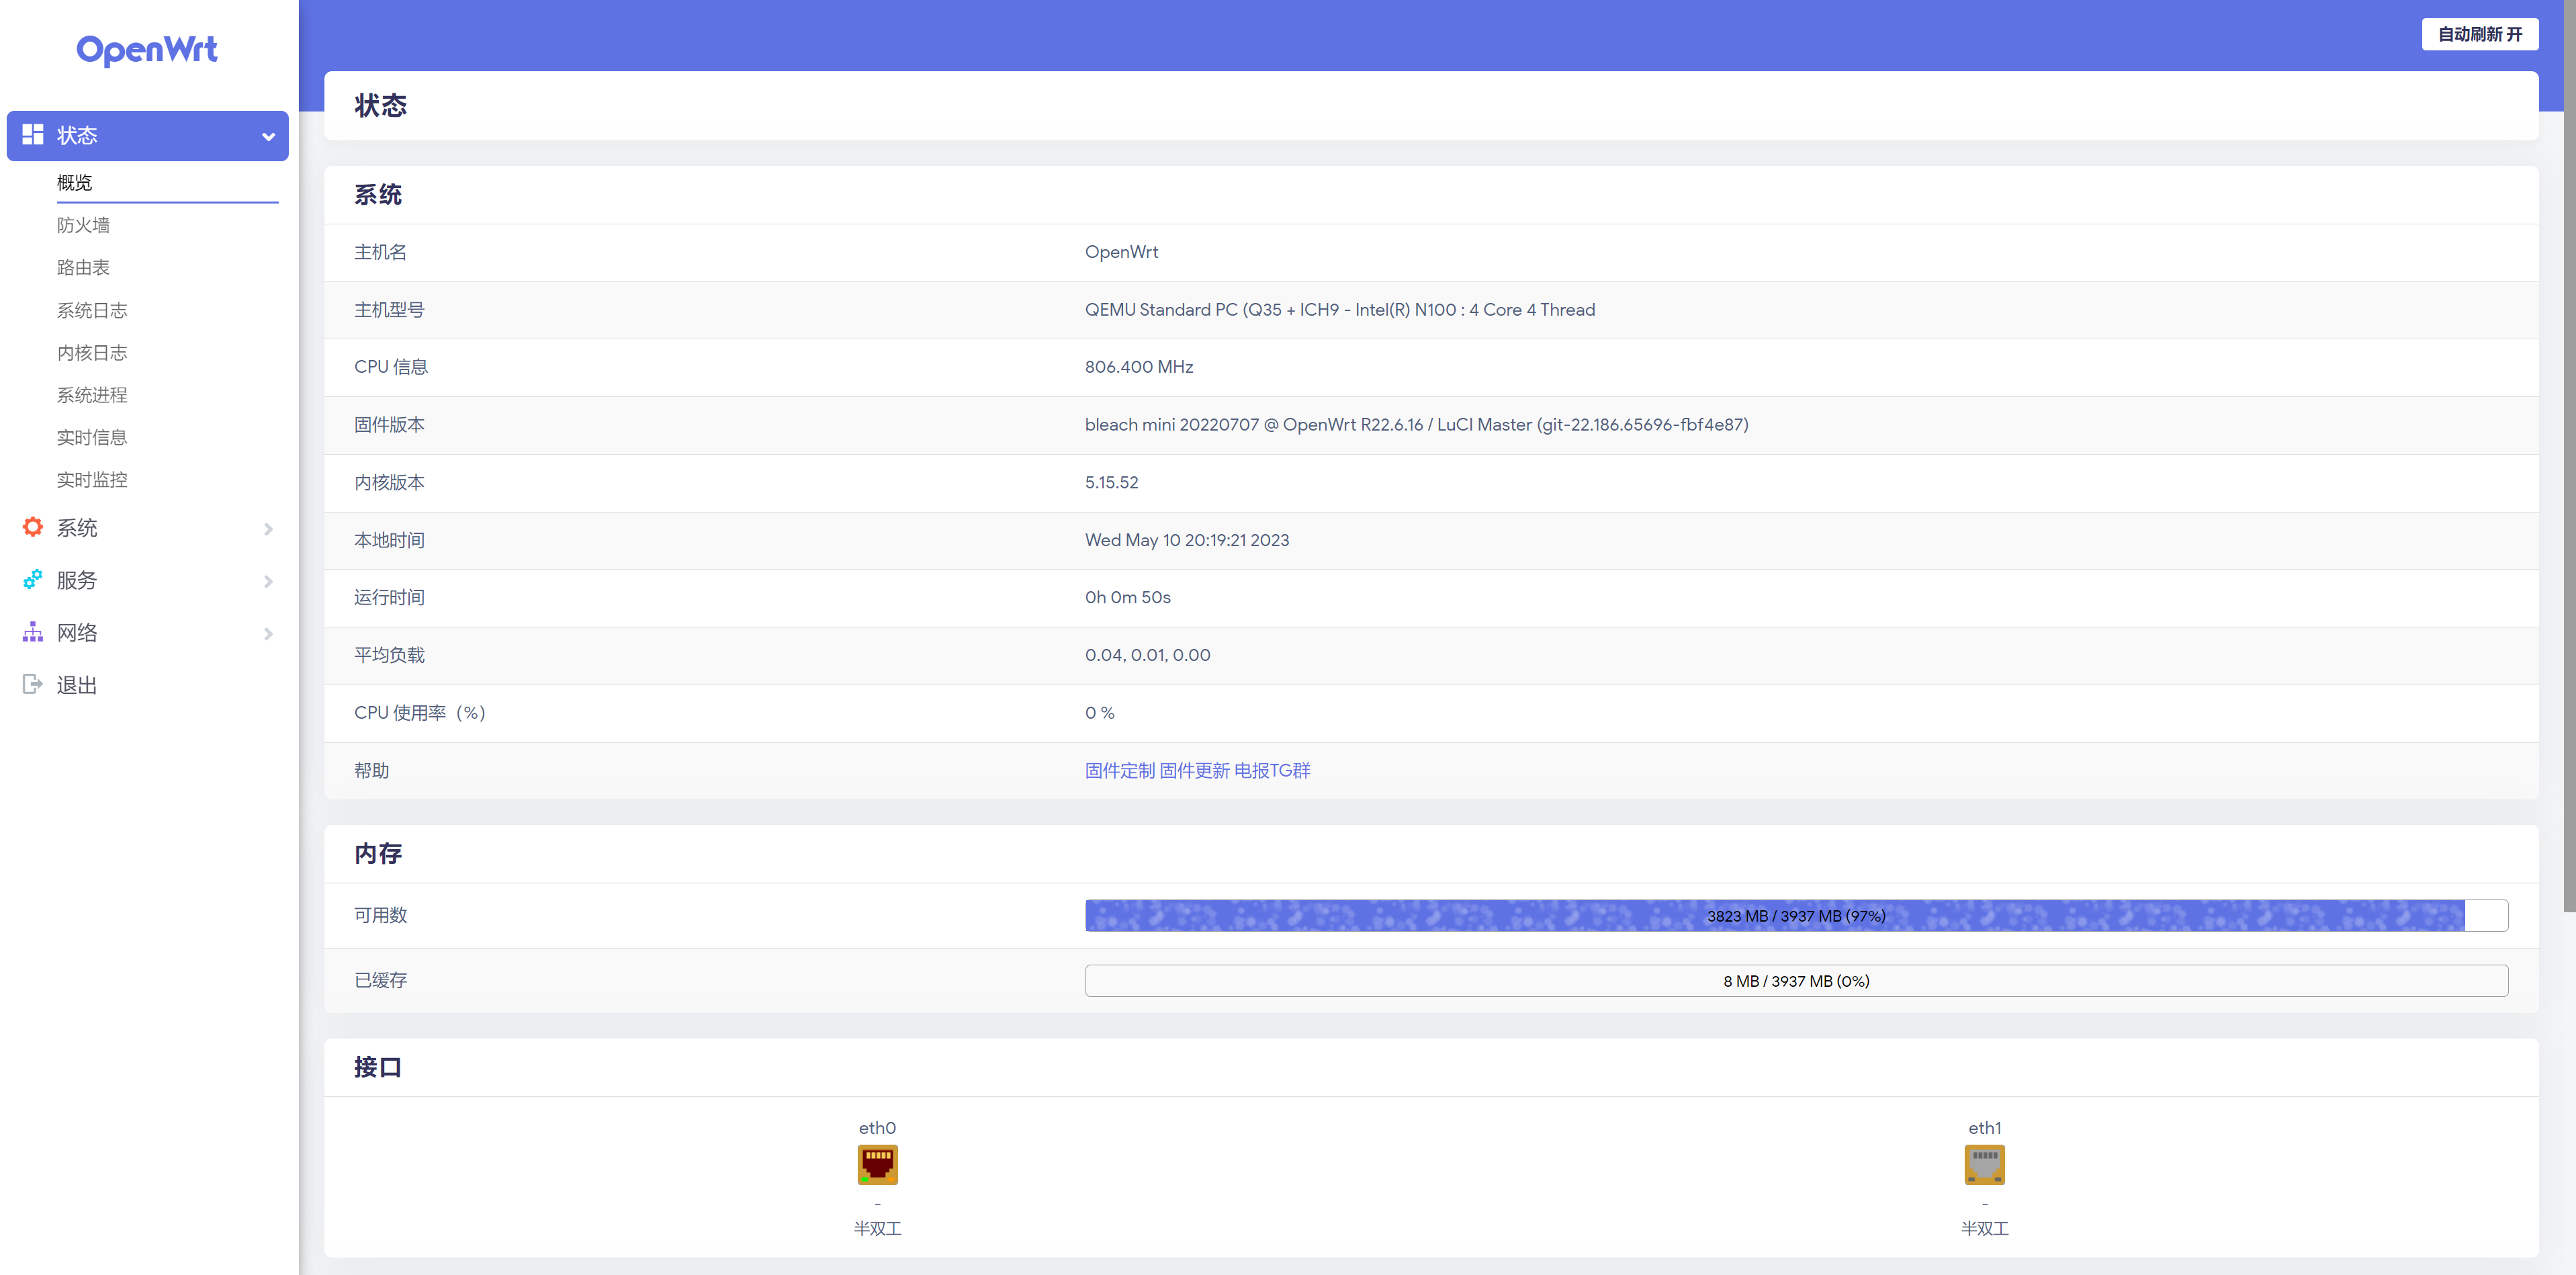Screen dimensions: 2576x1275
Task: Open the 固件定制 link
Action: click(x=1119, y=770)
